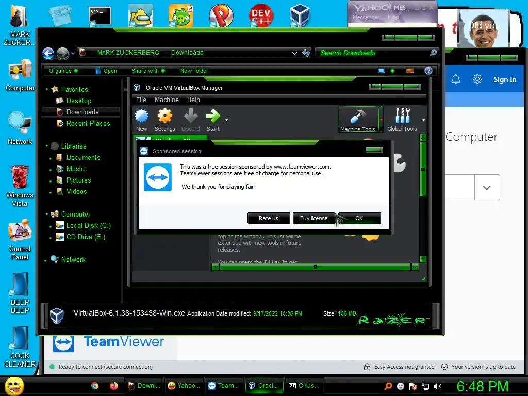Open the Computer desktop icon
The image size is (528, 396).
(x=20, y=75)
